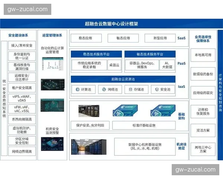Click the 东西向微隔离 box
Image resolution: width=223 pixels, height=179 pixels.
point(22,119)
